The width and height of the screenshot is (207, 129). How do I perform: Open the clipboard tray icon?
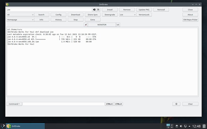pos(177,126)
